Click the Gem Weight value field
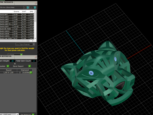 tap(12, 61)
